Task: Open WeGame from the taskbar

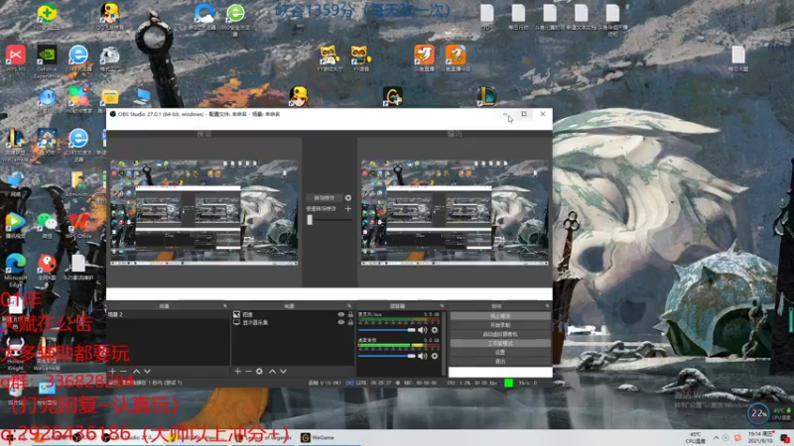Action: (x=318, y=437)
